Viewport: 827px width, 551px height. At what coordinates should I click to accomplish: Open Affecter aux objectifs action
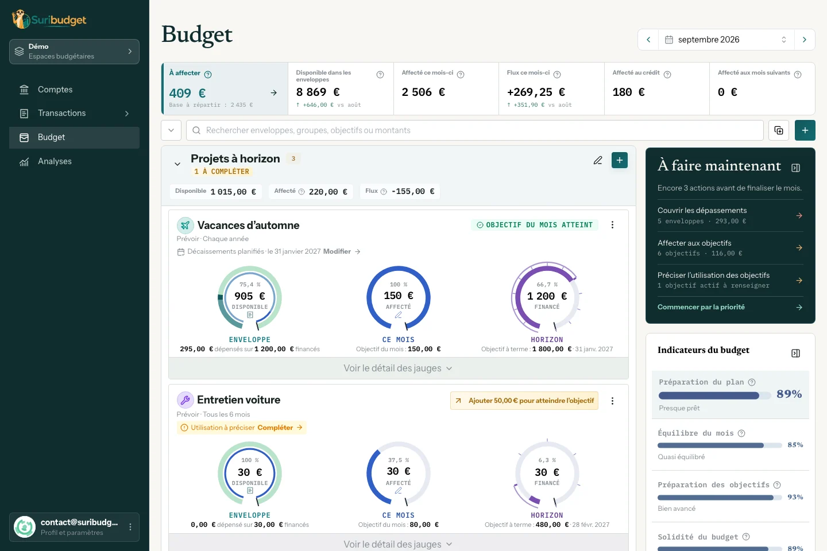(730, 248)
